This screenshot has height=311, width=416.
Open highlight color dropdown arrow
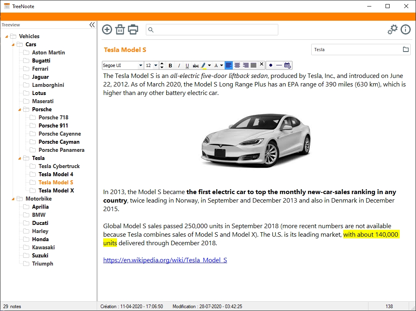click(209, 65)
